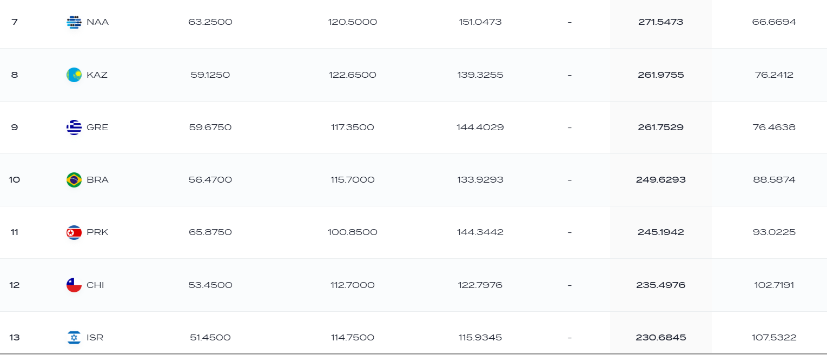Screen dimensions: 827x355
Task: Select the BRA country label
Action: pyautogui.click(x=97, y=180)
